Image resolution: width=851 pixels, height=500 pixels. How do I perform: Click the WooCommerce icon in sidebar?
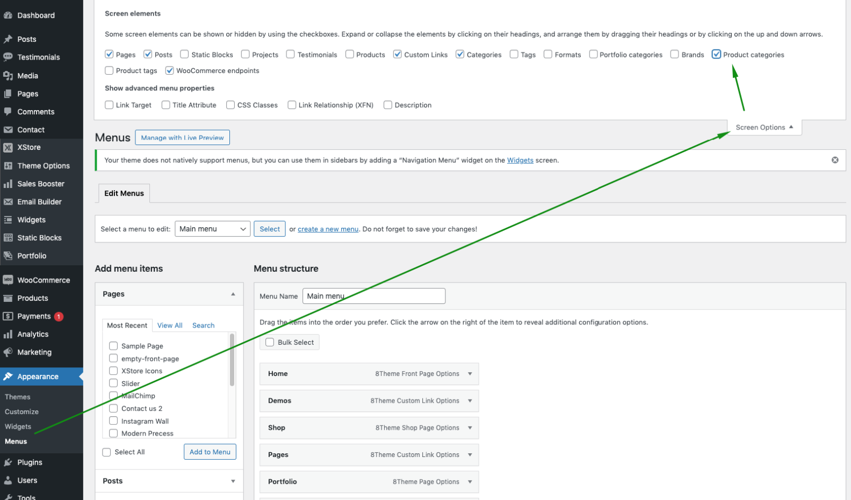click(x=8, y=280)
